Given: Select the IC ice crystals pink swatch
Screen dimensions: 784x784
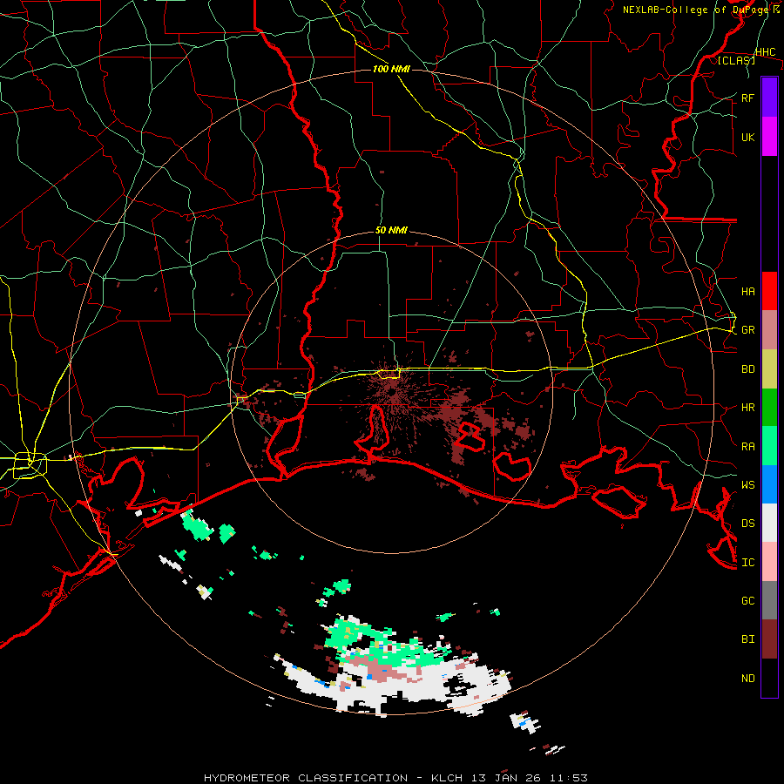Looking at the screenshot, I should click(769, 562).
